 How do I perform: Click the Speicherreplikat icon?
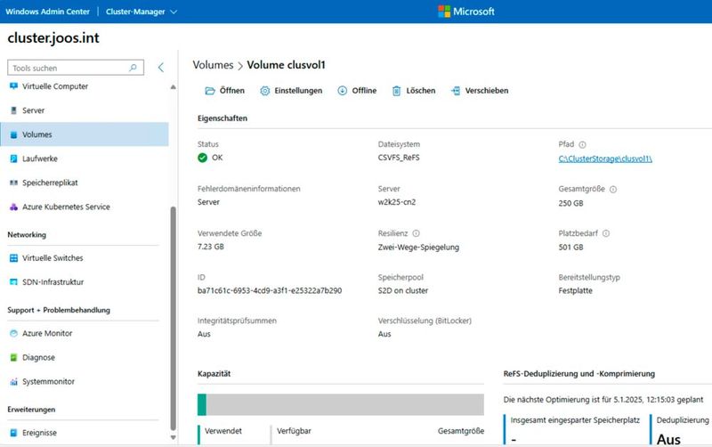(x=13, y=183)
